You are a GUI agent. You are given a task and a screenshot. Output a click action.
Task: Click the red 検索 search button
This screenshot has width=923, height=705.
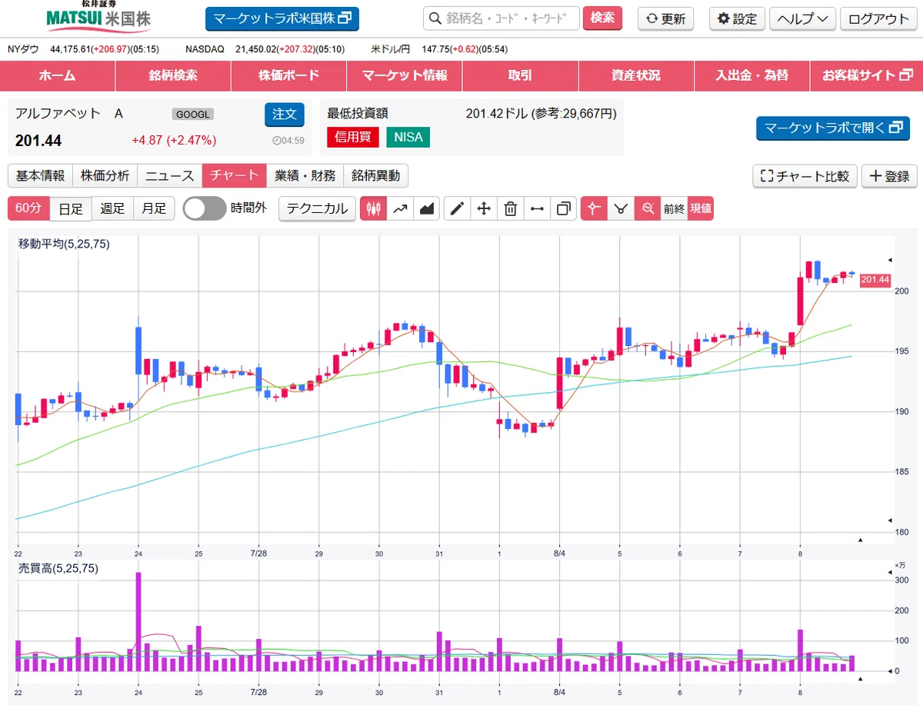pyautogui.click(x=602, y=18)
